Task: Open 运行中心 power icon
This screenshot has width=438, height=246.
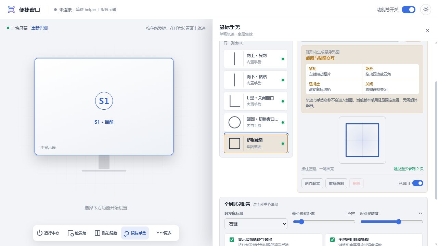Action: [40, 233]
